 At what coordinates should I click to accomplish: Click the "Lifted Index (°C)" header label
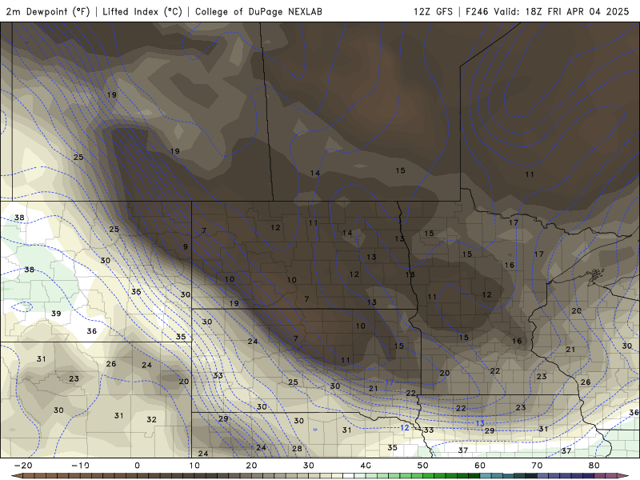142,11
